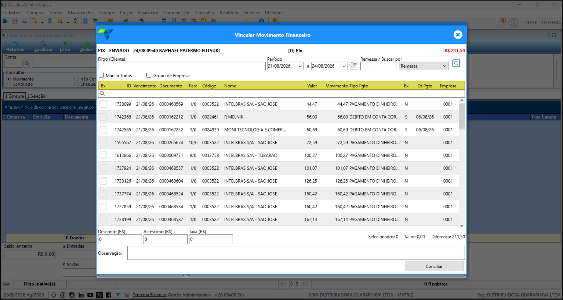Check the R MELNIK row checkbox
Screen dimensions: 563x300
[x=103, y=117]
